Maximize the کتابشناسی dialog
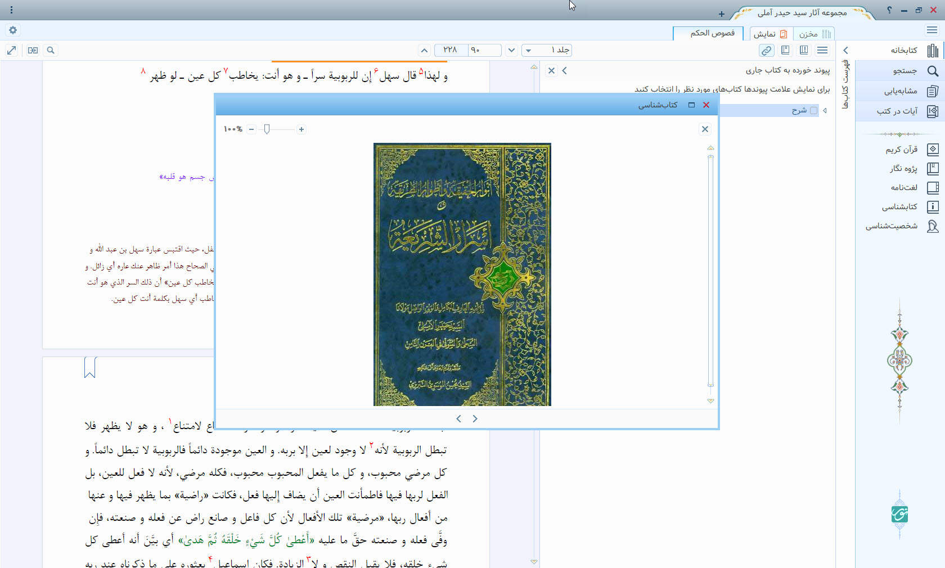Viewport: 945px width, 568px height. click(x=691, y=105)
